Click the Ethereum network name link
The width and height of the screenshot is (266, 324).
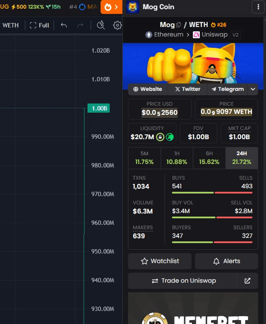click(x=168, y=34)
